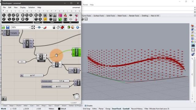Click the Domain start number slider

[x=55, y=81]
